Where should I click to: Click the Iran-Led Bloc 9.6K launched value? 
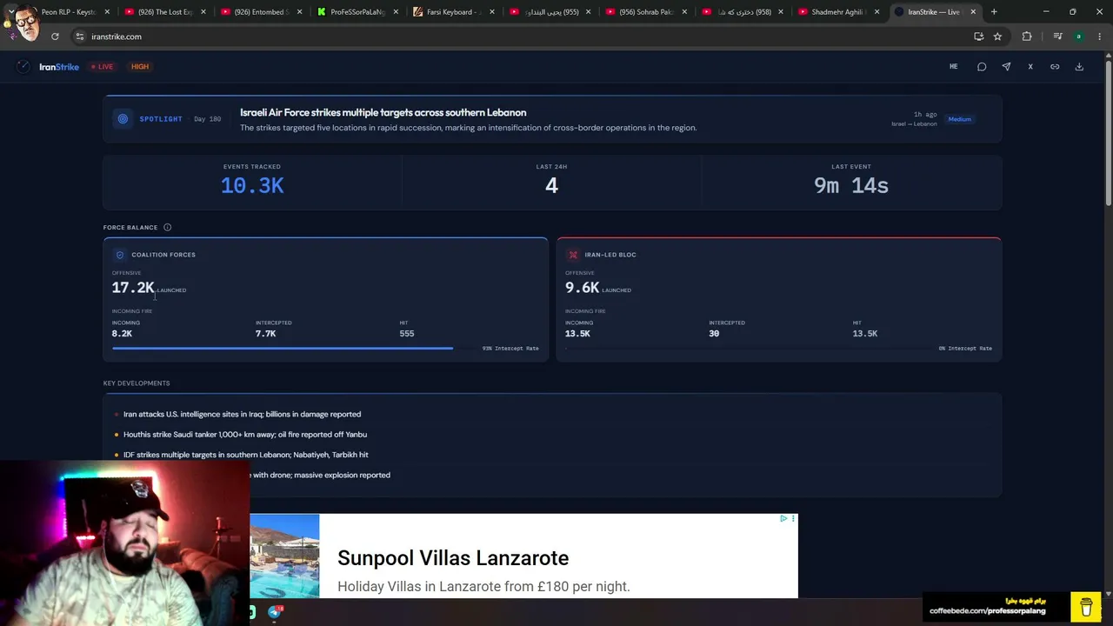[582, 288]
